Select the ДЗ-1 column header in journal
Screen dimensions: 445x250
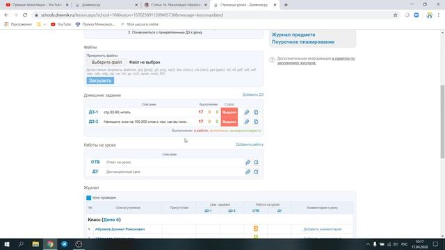tap(208, 211)
